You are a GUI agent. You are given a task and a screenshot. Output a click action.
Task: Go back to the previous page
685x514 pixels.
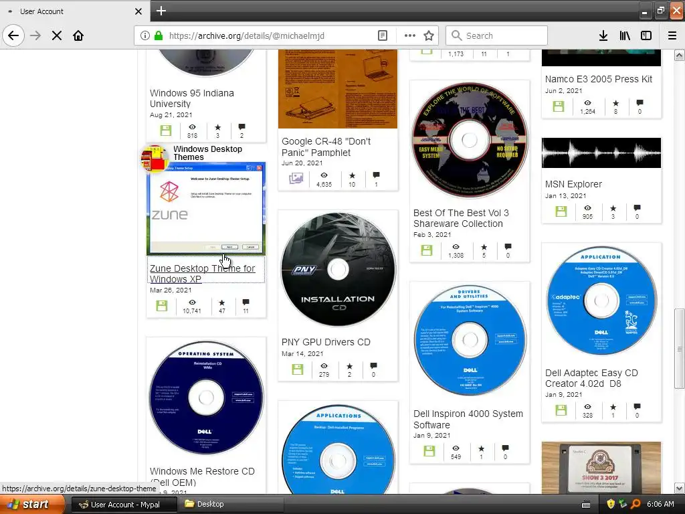click(13, 35)
